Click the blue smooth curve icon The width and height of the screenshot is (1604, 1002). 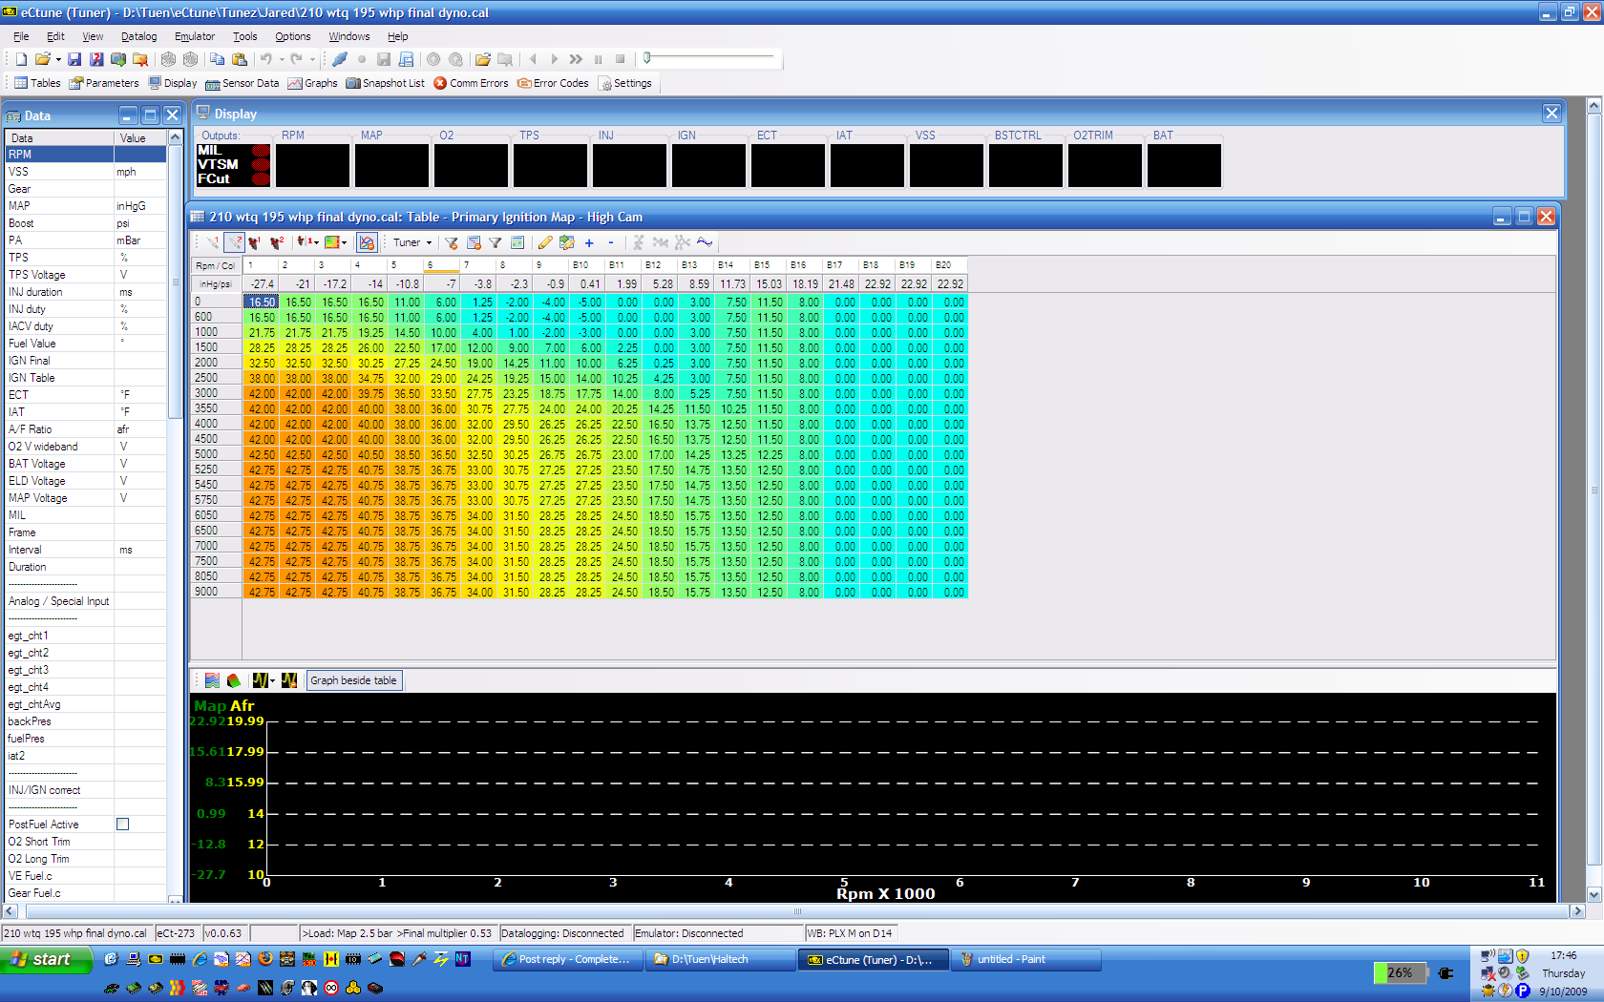pyautogui.click(x=705, y=242)
